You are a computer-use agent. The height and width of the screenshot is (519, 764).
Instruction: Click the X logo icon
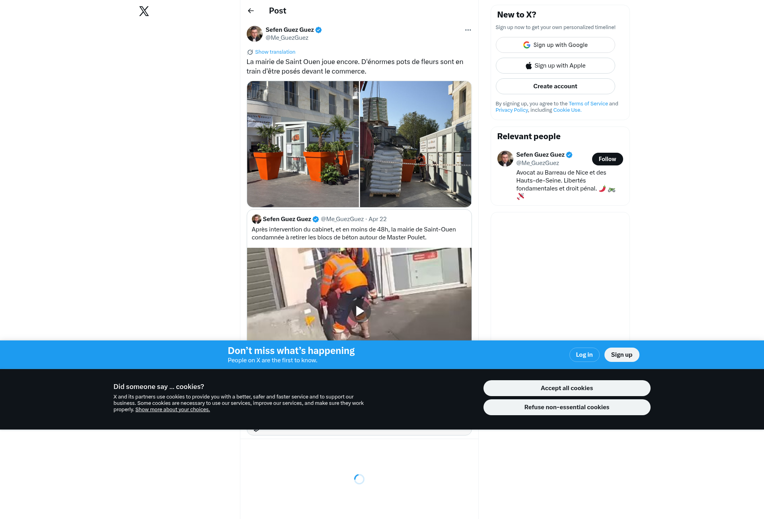(144, 11)
